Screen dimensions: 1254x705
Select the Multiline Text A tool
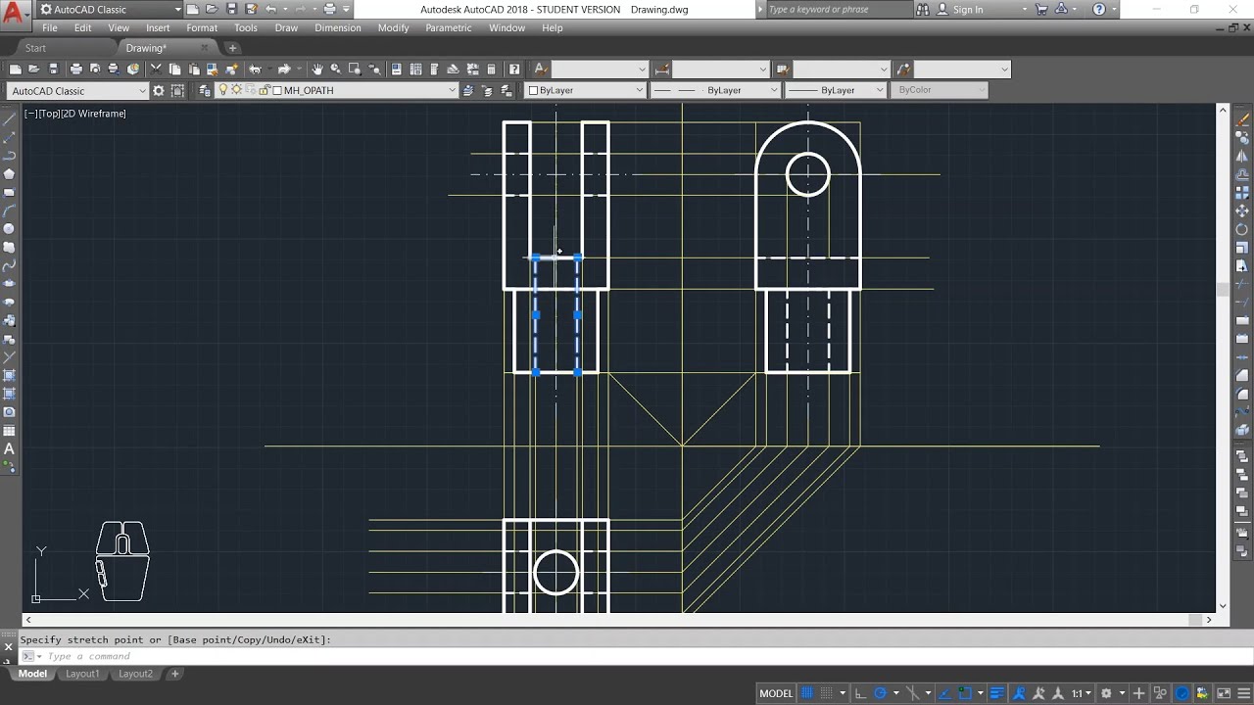(x=10, y=449)
